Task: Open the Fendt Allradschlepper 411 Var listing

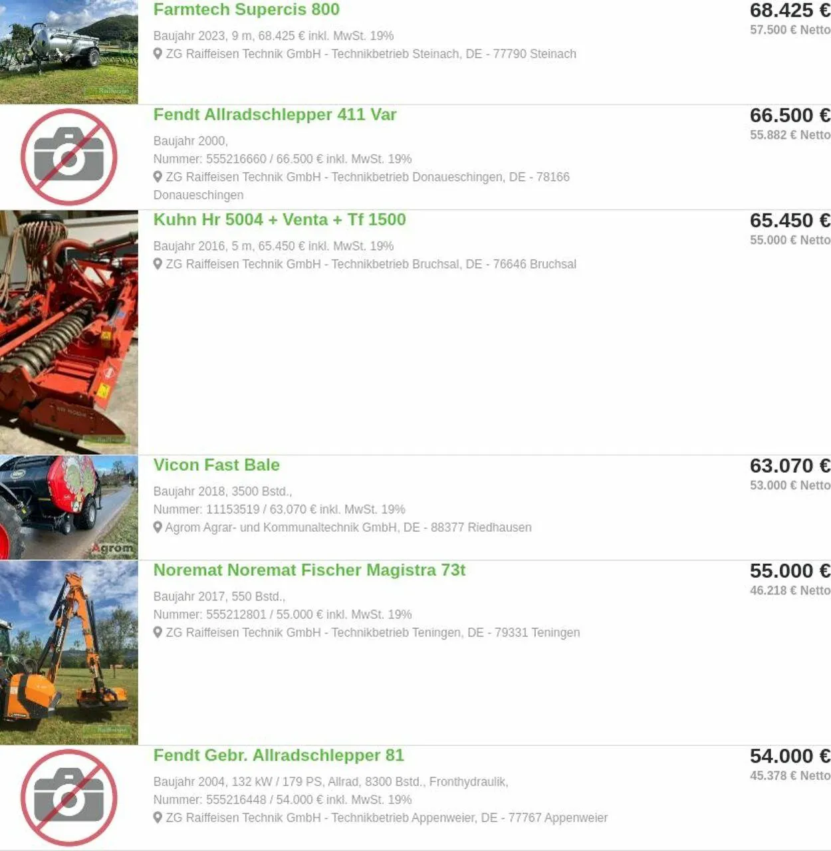Action: [x=275, y=114]
